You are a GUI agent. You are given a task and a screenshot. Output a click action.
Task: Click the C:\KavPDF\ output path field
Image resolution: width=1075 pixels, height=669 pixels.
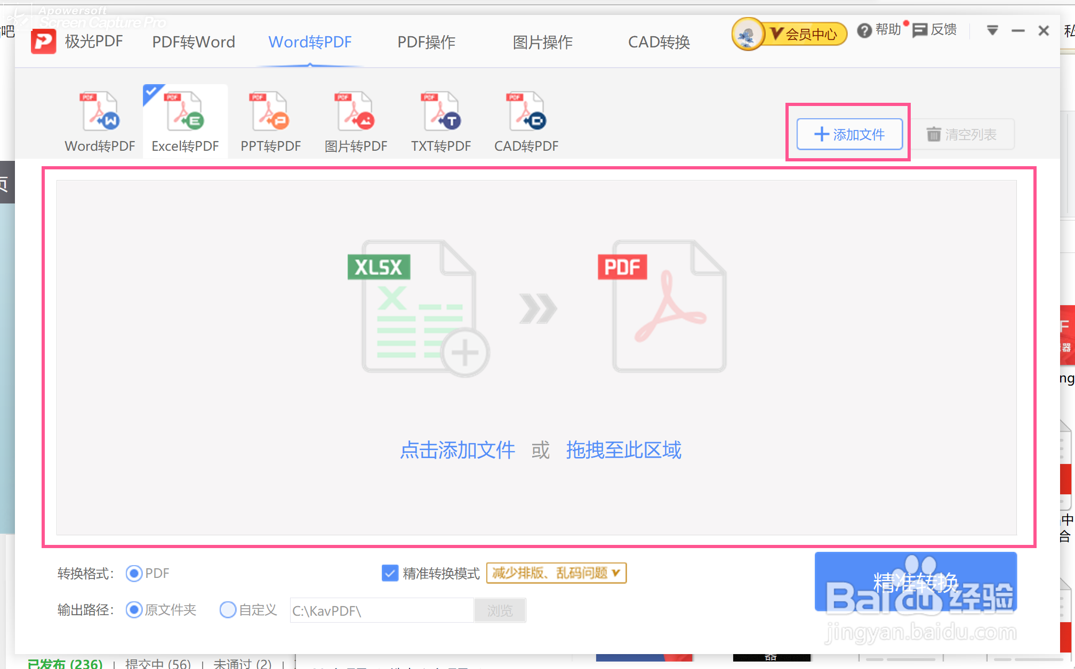tap(382, 610)
